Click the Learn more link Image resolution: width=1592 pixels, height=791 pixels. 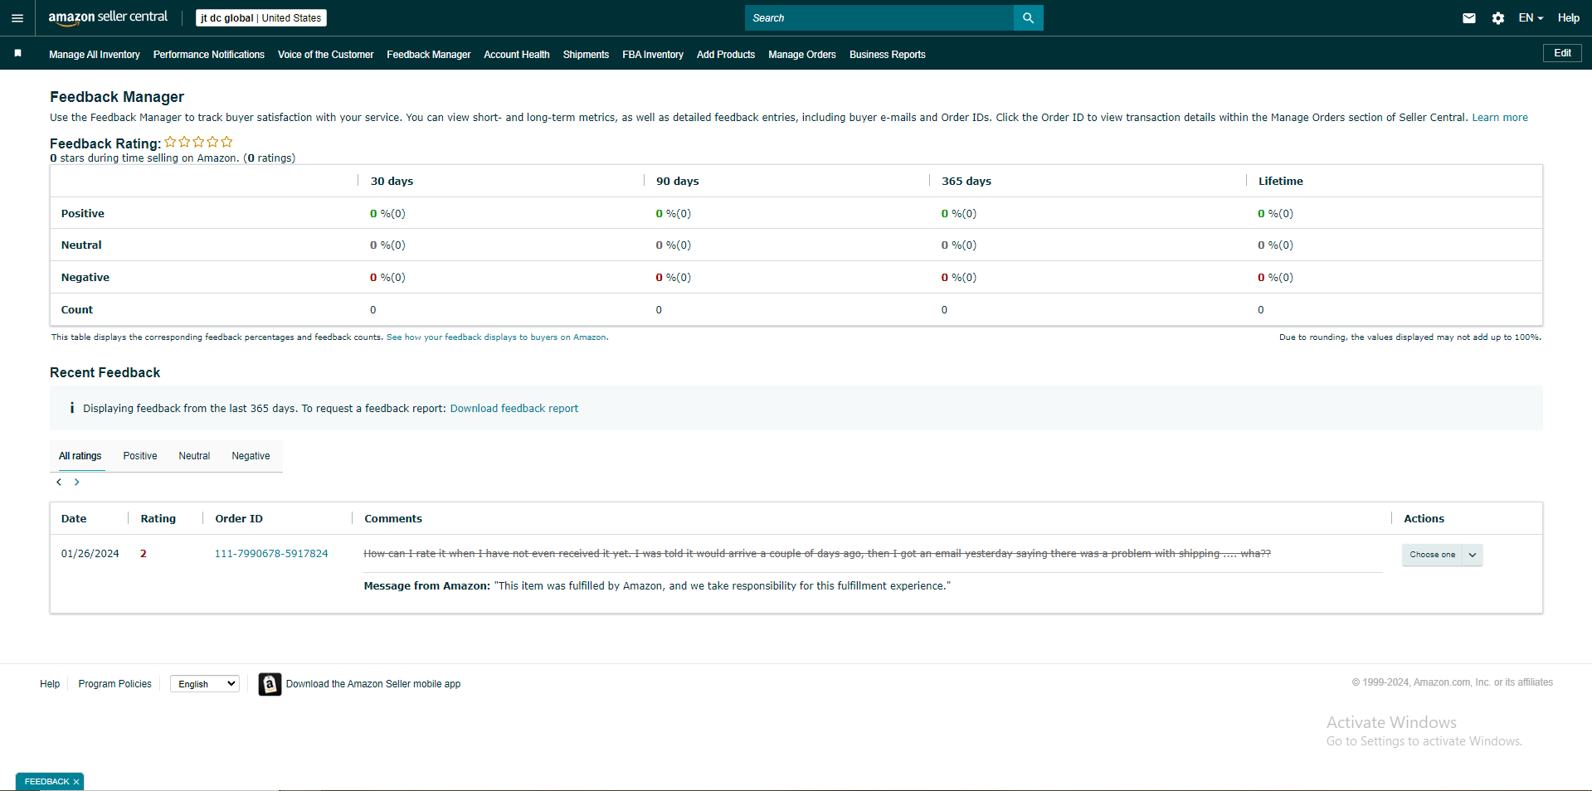[1500, 118]
